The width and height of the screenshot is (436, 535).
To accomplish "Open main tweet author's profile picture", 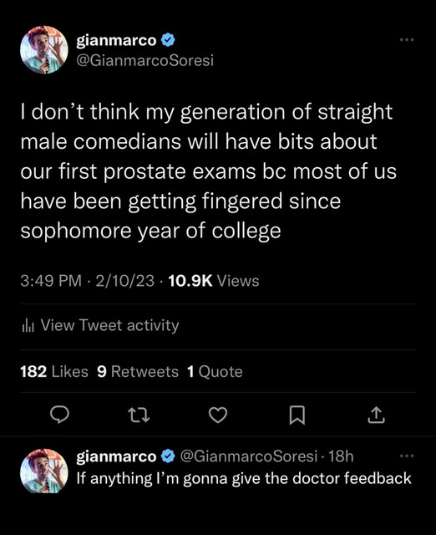I will point(44,50).
